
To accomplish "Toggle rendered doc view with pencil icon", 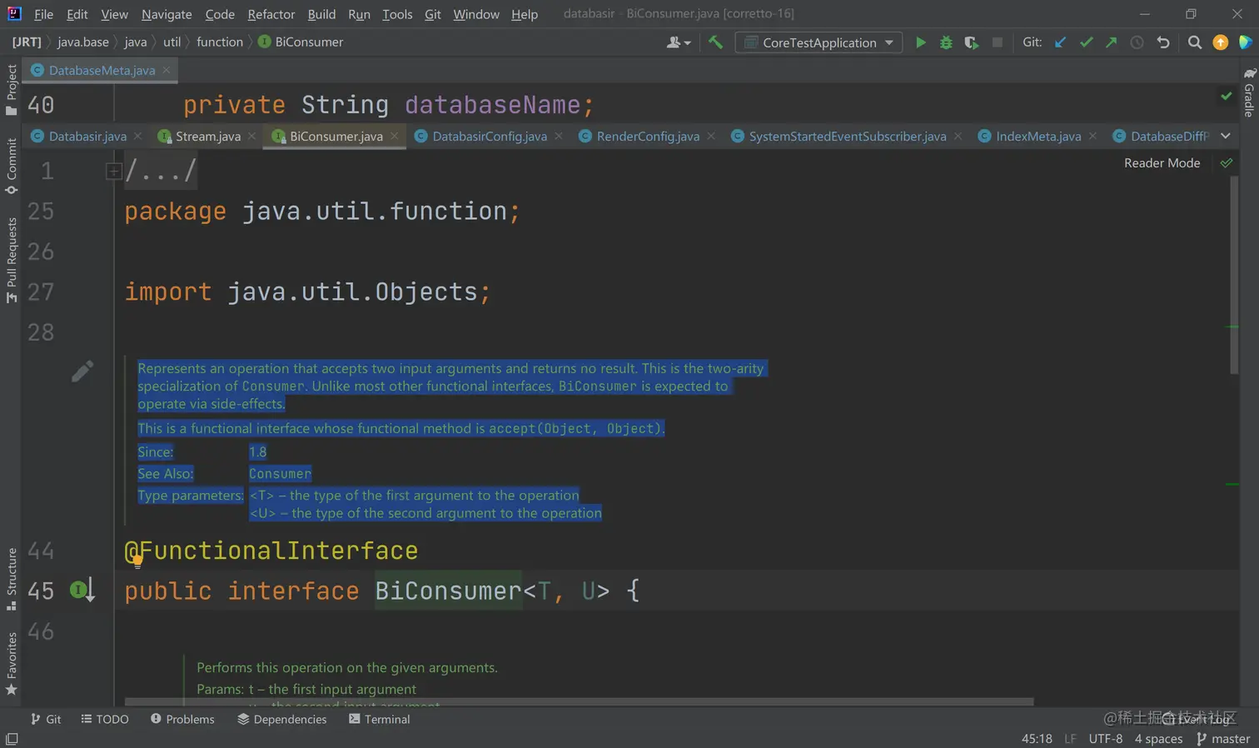I will tap(82, 372).
